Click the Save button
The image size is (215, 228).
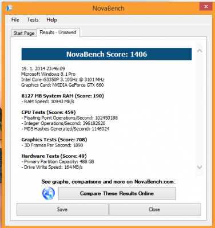(x=62, y=209)
